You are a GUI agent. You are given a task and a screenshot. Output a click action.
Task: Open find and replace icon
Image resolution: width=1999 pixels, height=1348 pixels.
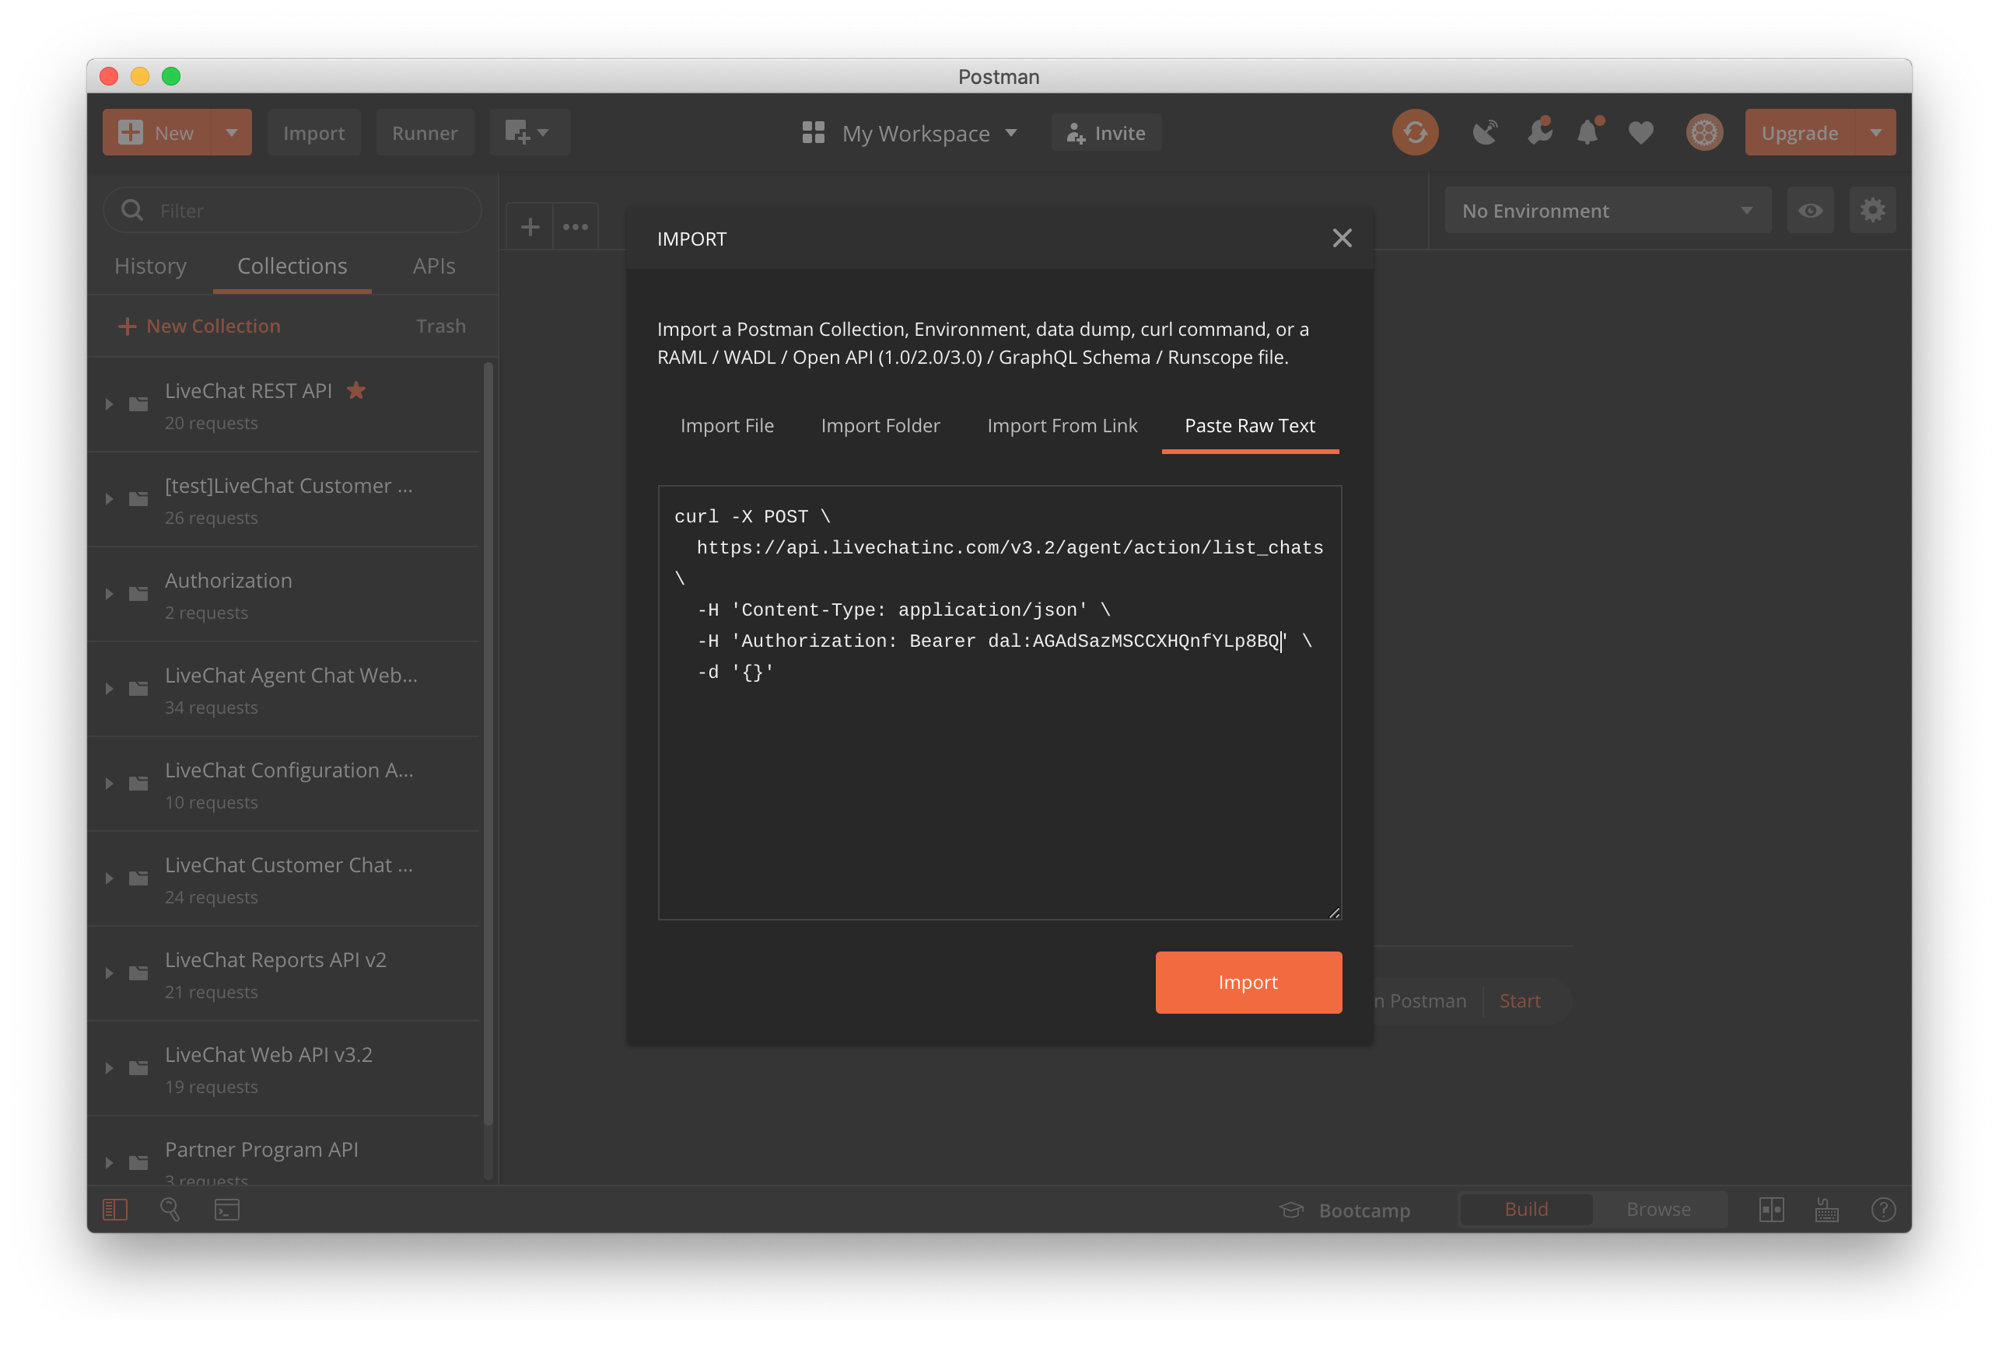tap(170, 1210)
